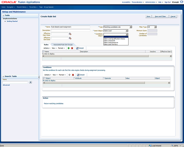Switch to Associated Rule Set Groups tab

click(x=63, y=45)
